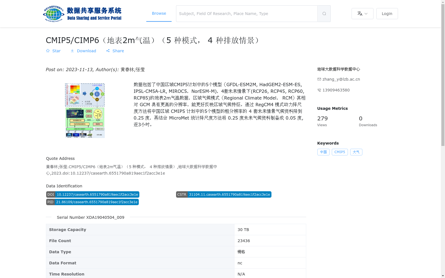445x278 pixels.
Task: Click Serial Number XDA19040504_009 text
Action: coord(90,217)
